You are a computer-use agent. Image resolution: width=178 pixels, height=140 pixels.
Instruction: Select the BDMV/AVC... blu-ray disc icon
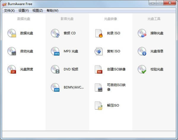click(x=55, y=87)
